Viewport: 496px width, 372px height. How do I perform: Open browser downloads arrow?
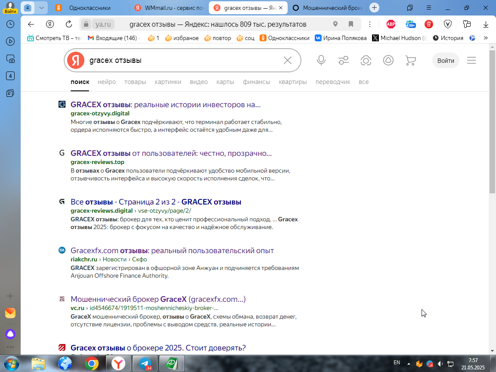click(486, 25)
